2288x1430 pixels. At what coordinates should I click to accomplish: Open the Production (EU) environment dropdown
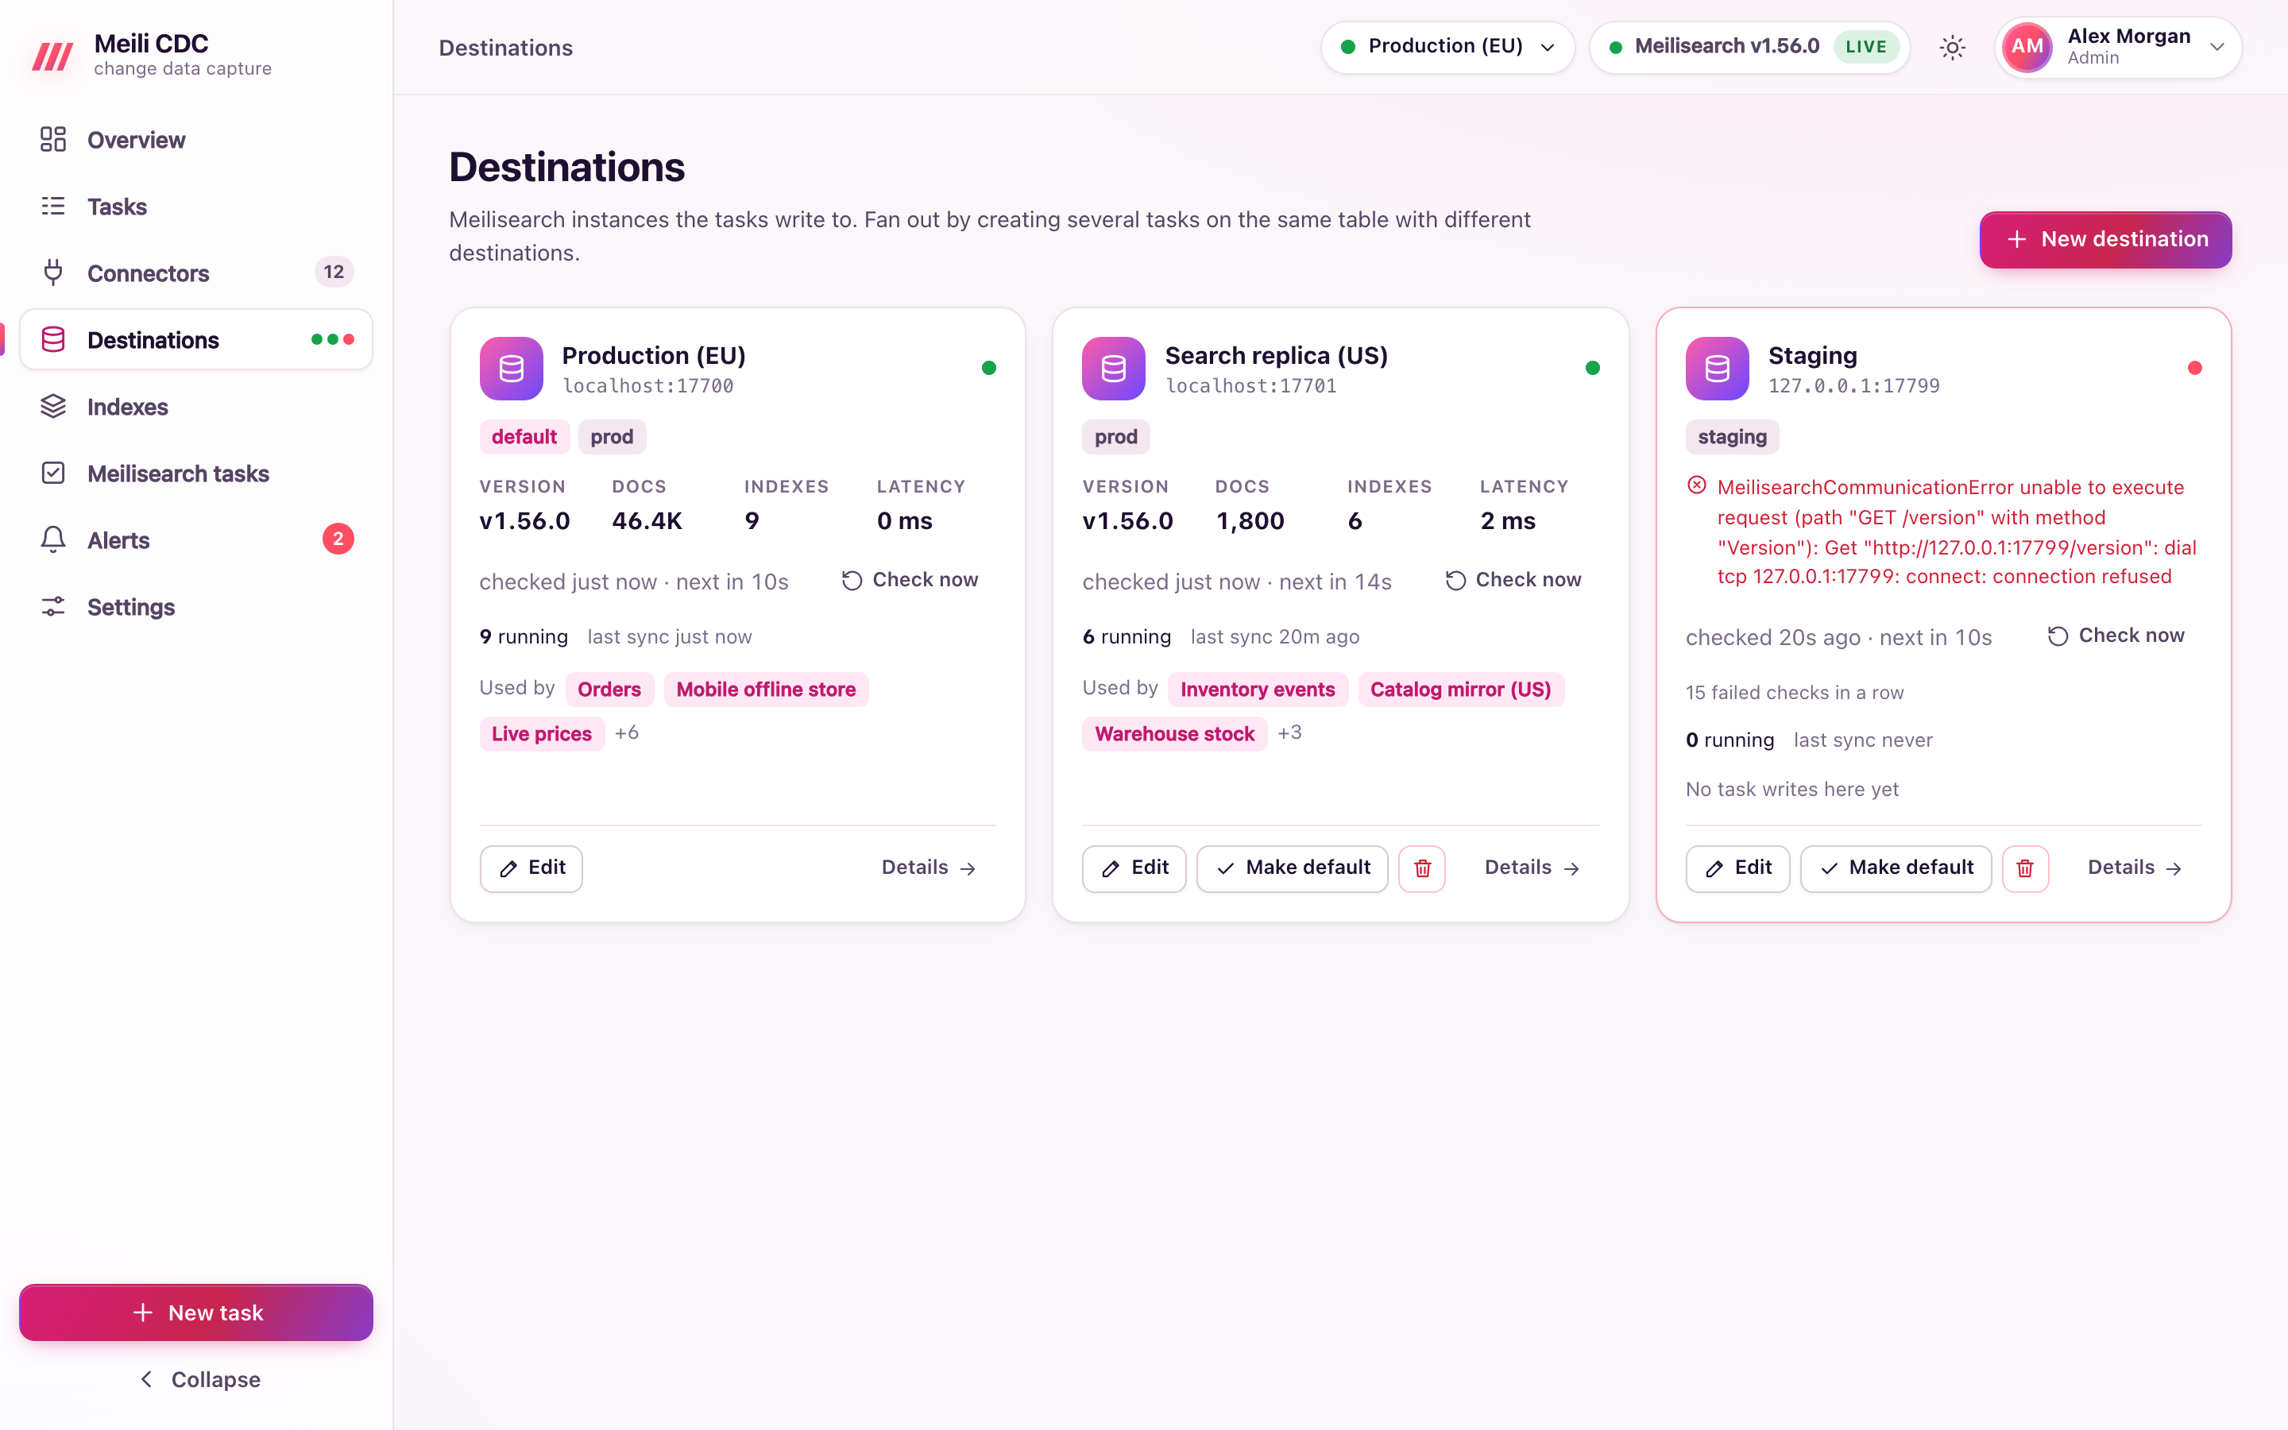coord(1447,48)
